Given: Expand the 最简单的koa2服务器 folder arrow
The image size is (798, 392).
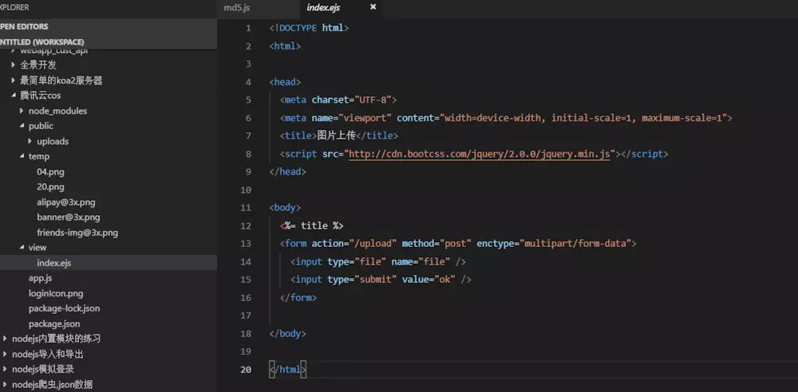Looking at the screenshot, I should (14, 80).
